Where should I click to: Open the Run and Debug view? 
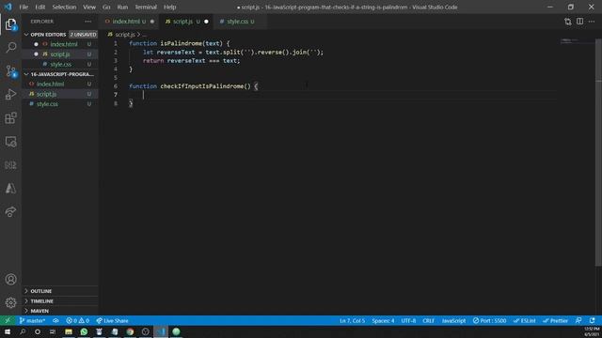click(10, 94)
